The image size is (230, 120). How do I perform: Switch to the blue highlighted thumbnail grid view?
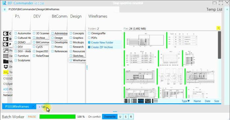141,101
